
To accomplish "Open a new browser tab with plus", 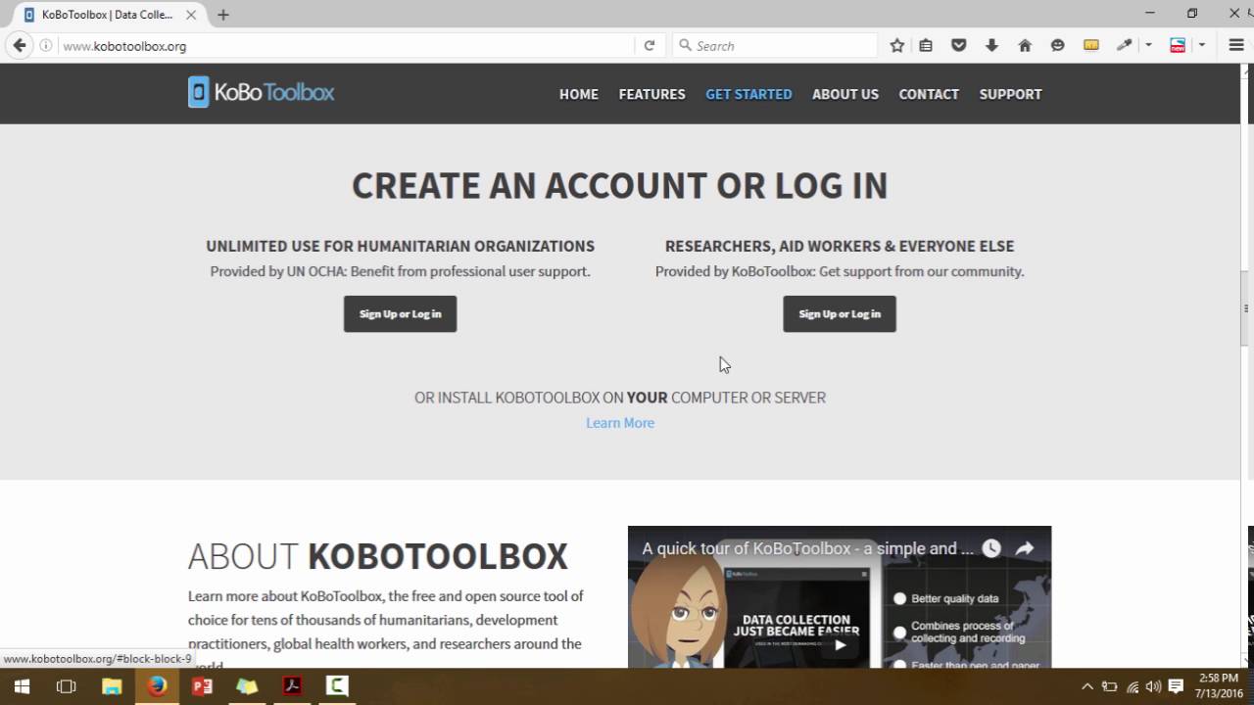I will pos(223,15).
